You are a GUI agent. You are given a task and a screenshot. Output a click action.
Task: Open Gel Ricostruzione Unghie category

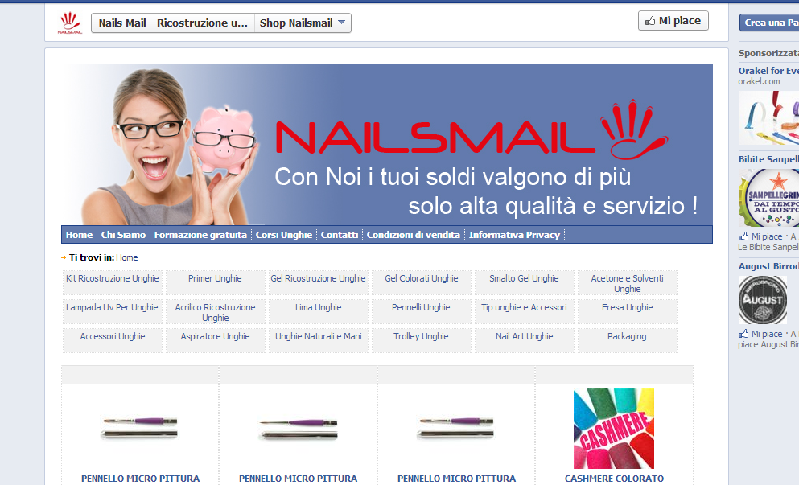(x=318, y=278)
